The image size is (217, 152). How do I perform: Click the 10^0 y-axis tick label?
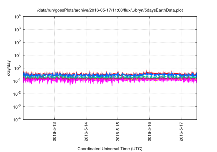click(x=17, y=68)
